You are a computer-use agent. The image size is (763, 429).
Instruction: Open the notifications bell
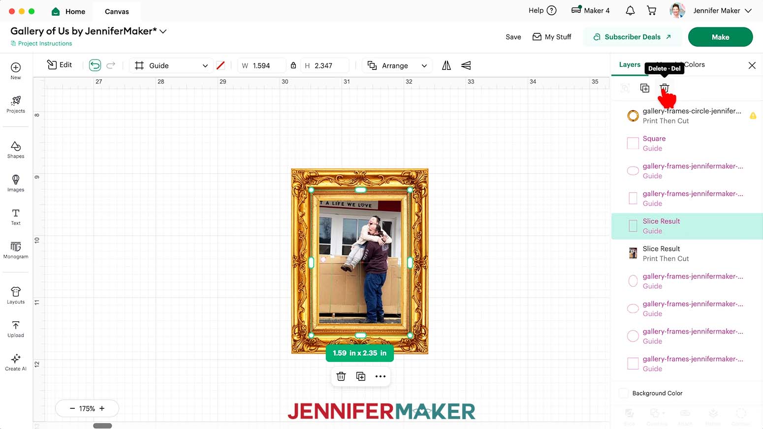(x=630, y=10)
